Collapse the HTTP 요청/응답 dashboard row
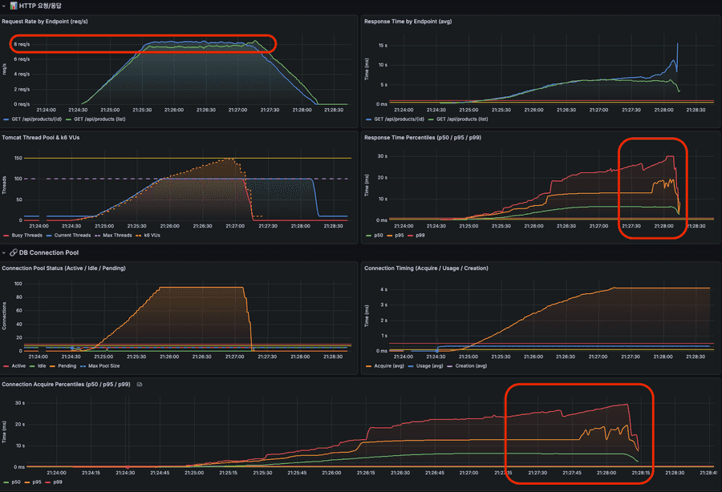Screen dimensions: 722x492 click(4, 6)
